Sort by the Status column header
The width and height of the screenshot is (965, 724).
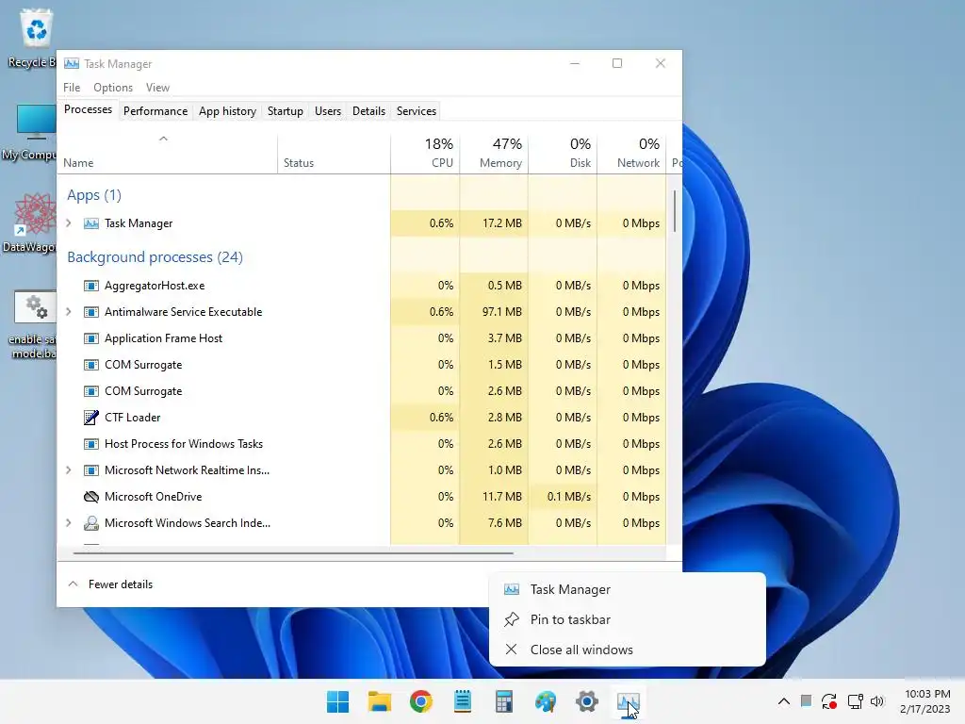pyautogui.click(x=334, y=154)
